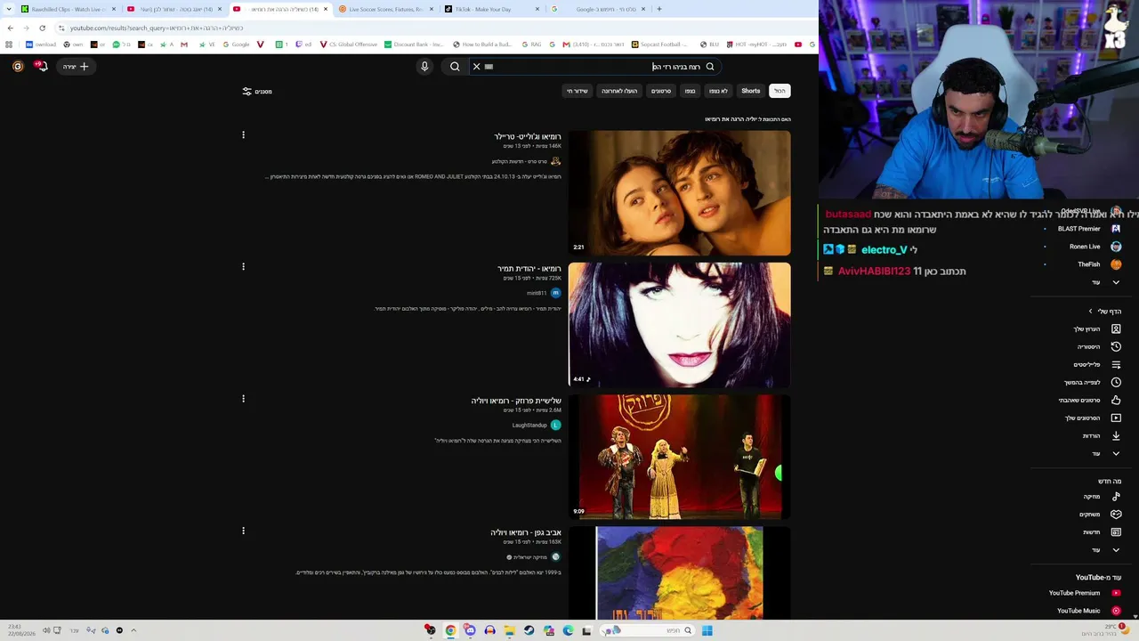Image resolution: width=1139 pixels, height=641 pixels.
Task: Open the Windows Start menu
Action: coord(707,630)
